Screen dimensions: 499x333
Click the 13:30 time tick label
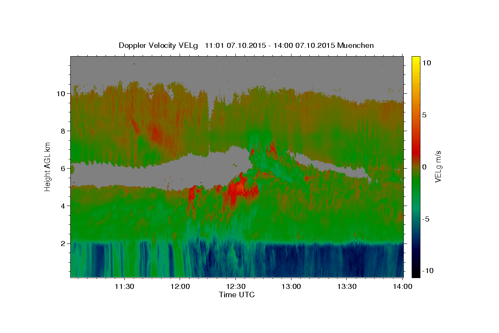pos(347,287)
